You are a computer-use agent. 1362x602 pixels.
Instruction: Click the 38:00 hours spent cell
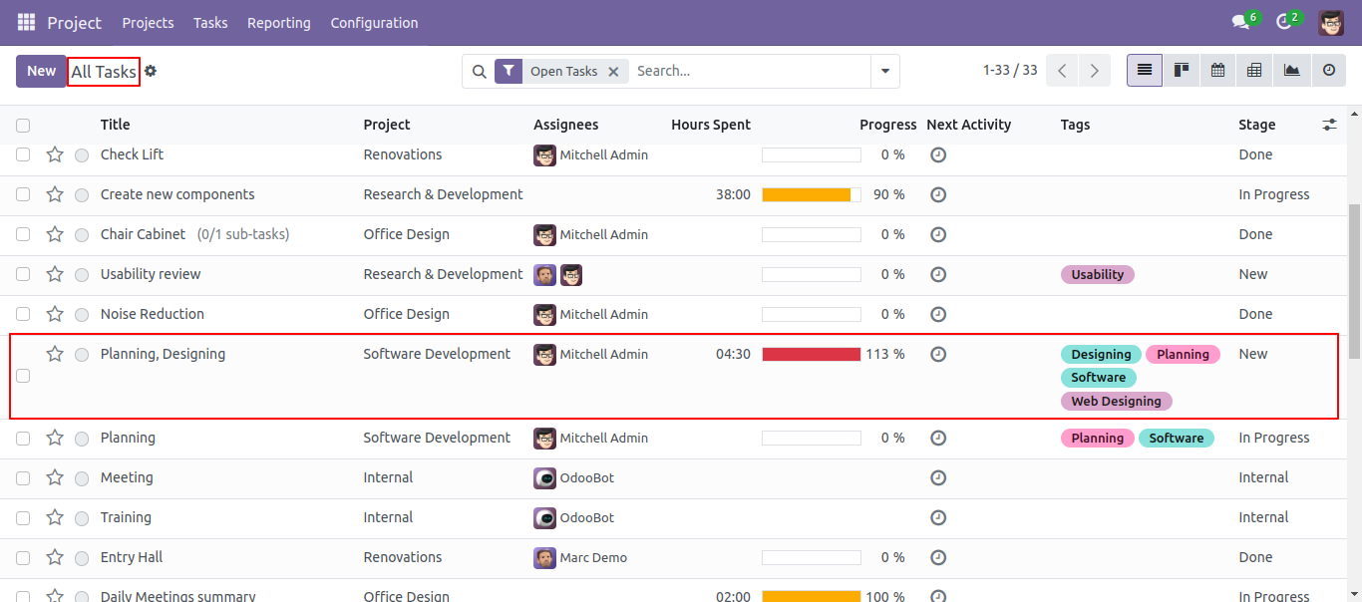[x=733, y=194]
